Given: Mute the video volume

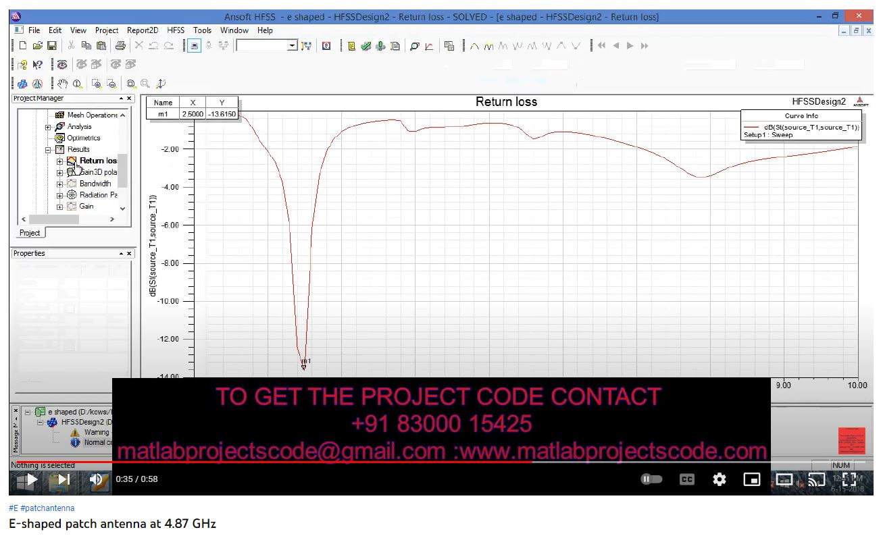Looking at the screenshot, I should pyautogui.click(x=96, y=479).
